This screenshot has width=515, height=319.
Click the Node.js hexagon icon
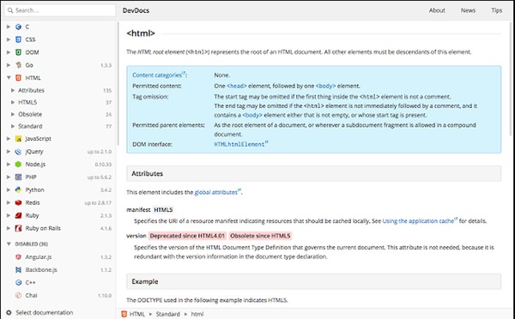pos(18,165)
